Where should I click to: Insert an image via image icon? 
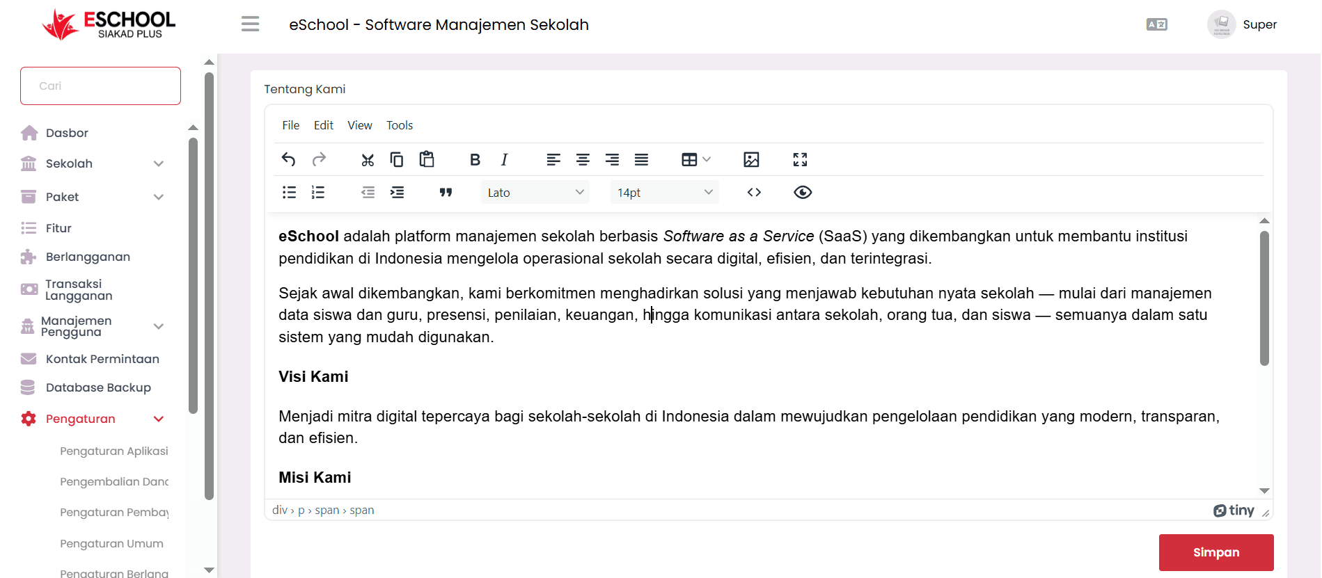click(751, 159)
